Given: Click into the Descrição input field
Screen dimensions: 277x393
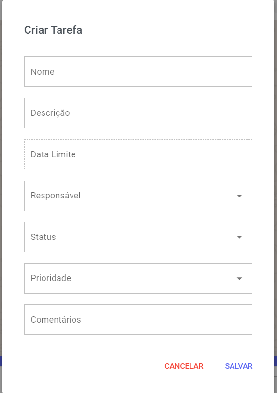Looking at the screenshot, I should tap(138, 113).
